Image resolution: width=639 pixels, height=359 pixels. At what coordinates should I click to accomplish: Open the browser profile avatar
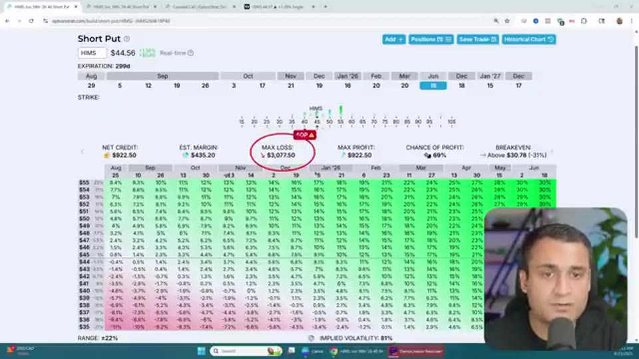point(620,21)
